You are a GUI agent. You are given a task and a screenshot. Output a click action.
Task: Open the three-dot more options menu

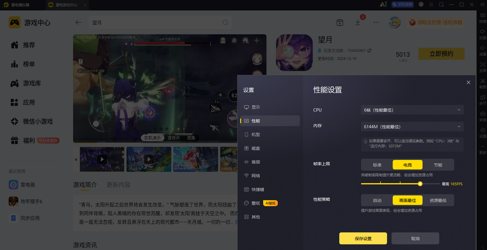(376, 22)
